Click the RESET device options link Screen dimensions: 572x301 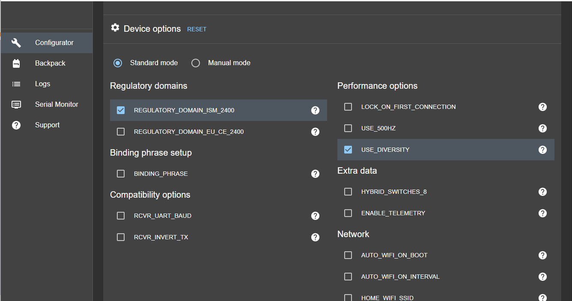(x=197, y=29)
